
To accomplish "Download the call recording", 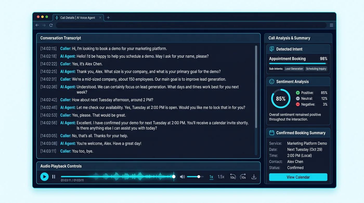I will click(x=254, y=177).
